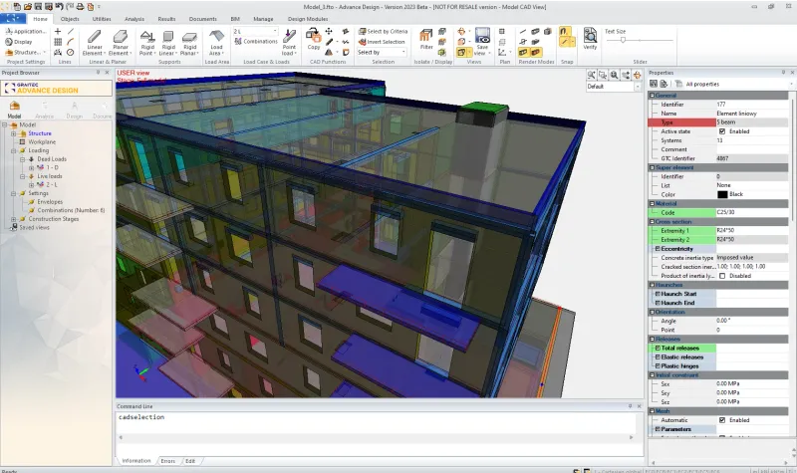Pin the Project Browser panel
Viewport: 797px width, 473px height.
[x=98, y=73]
